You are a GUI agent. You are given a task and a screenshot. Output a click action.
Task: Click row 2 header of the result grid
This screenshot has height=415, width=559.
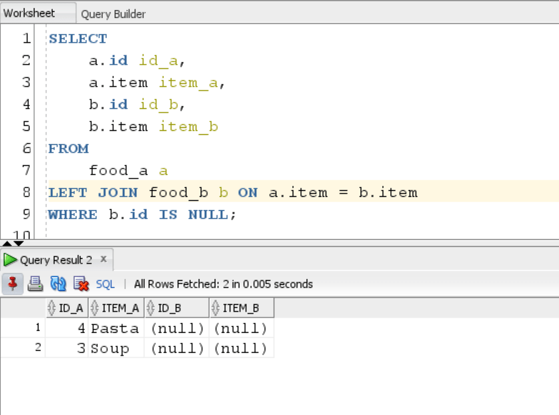tap(38, 348)
